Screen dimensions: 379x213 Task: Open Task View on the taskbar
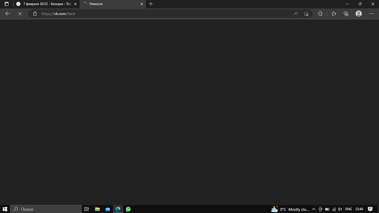click(x=87, y=209)
